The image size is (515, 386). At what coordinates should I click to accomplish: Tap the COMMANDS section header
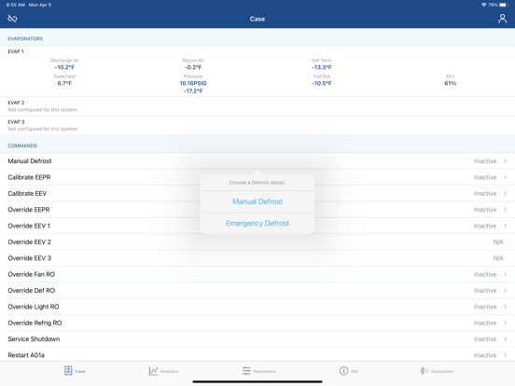tap(22, 145)
